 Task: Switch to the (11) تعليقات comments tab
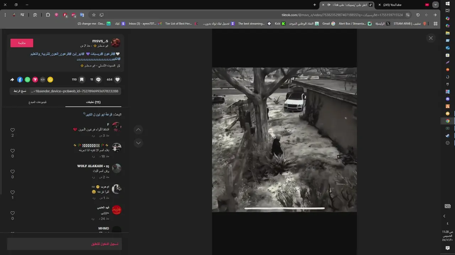pos(93,102)
